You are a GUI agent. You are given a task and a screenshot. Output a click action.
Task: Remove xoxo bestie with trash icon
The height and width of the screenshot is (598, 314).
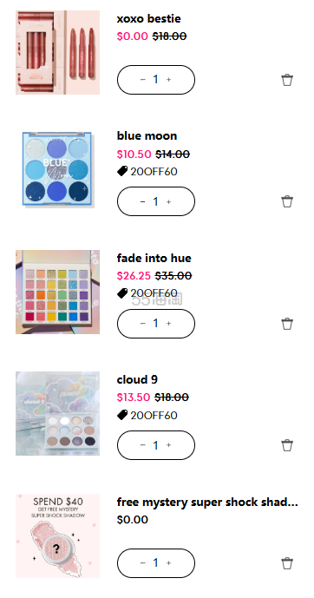pyautogui.click(x=287, y=80)
